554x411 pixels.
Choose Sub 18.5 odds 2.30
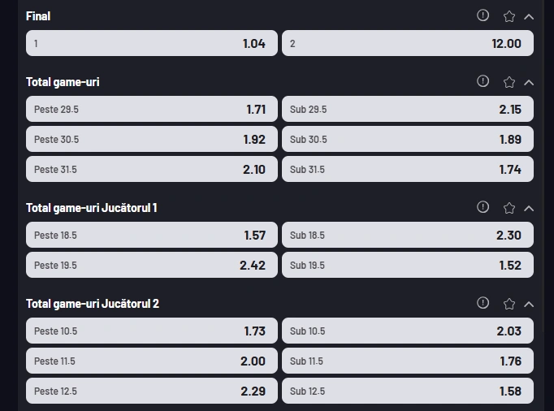click(x=408, y=235)
